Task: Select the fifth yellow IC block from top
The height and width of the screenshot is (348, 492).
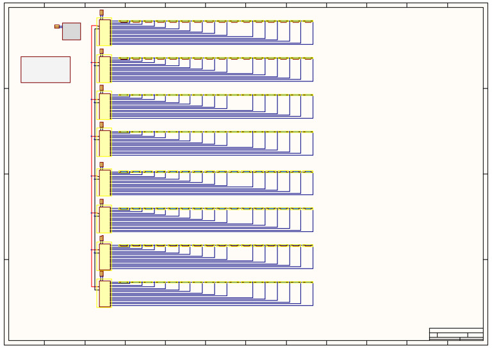Action: (x=105, y=183)
